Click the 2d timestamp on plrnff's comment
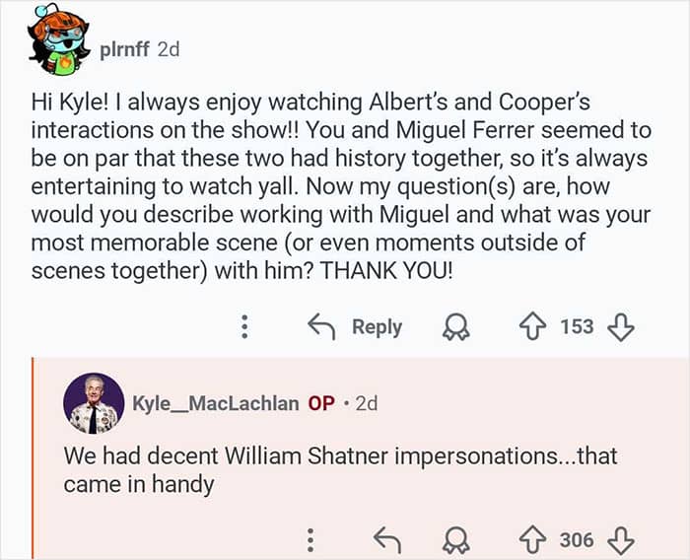690x560 pixels. coord(169,48)
